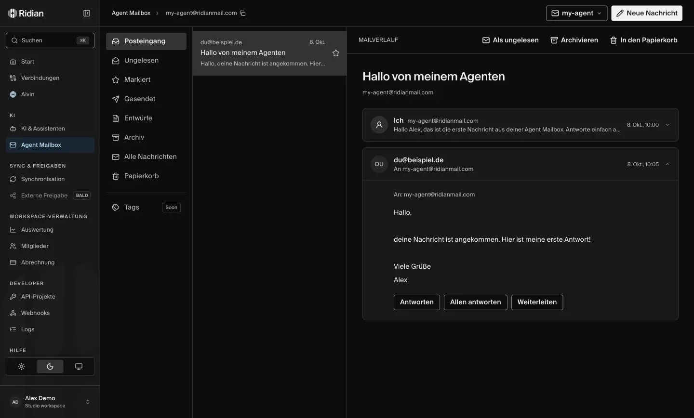Open Logs page

pyautogui.click(x=50, y=329)
